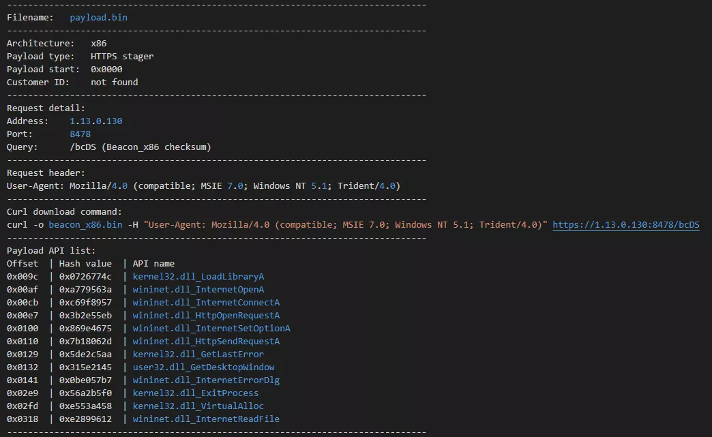
Task: Click the 'Request header:' heading
Action: 46,173
